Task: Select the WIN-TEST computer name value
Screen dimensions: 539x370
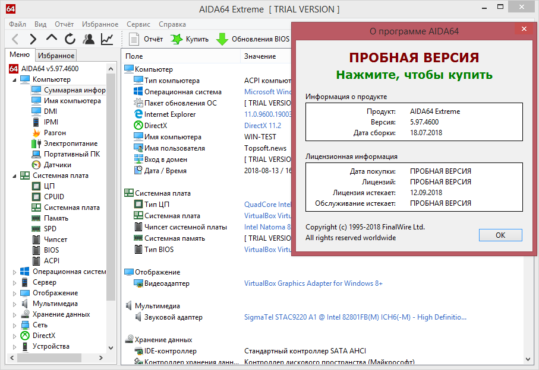Action: click(260, 137)
